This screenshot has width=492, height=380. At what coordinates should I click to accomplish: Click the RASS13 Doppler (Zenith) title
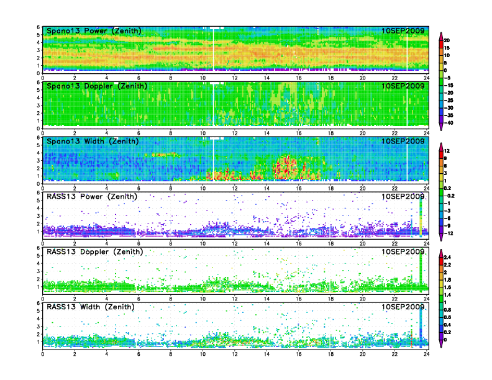pyautogui.click(x=95, y=251)
